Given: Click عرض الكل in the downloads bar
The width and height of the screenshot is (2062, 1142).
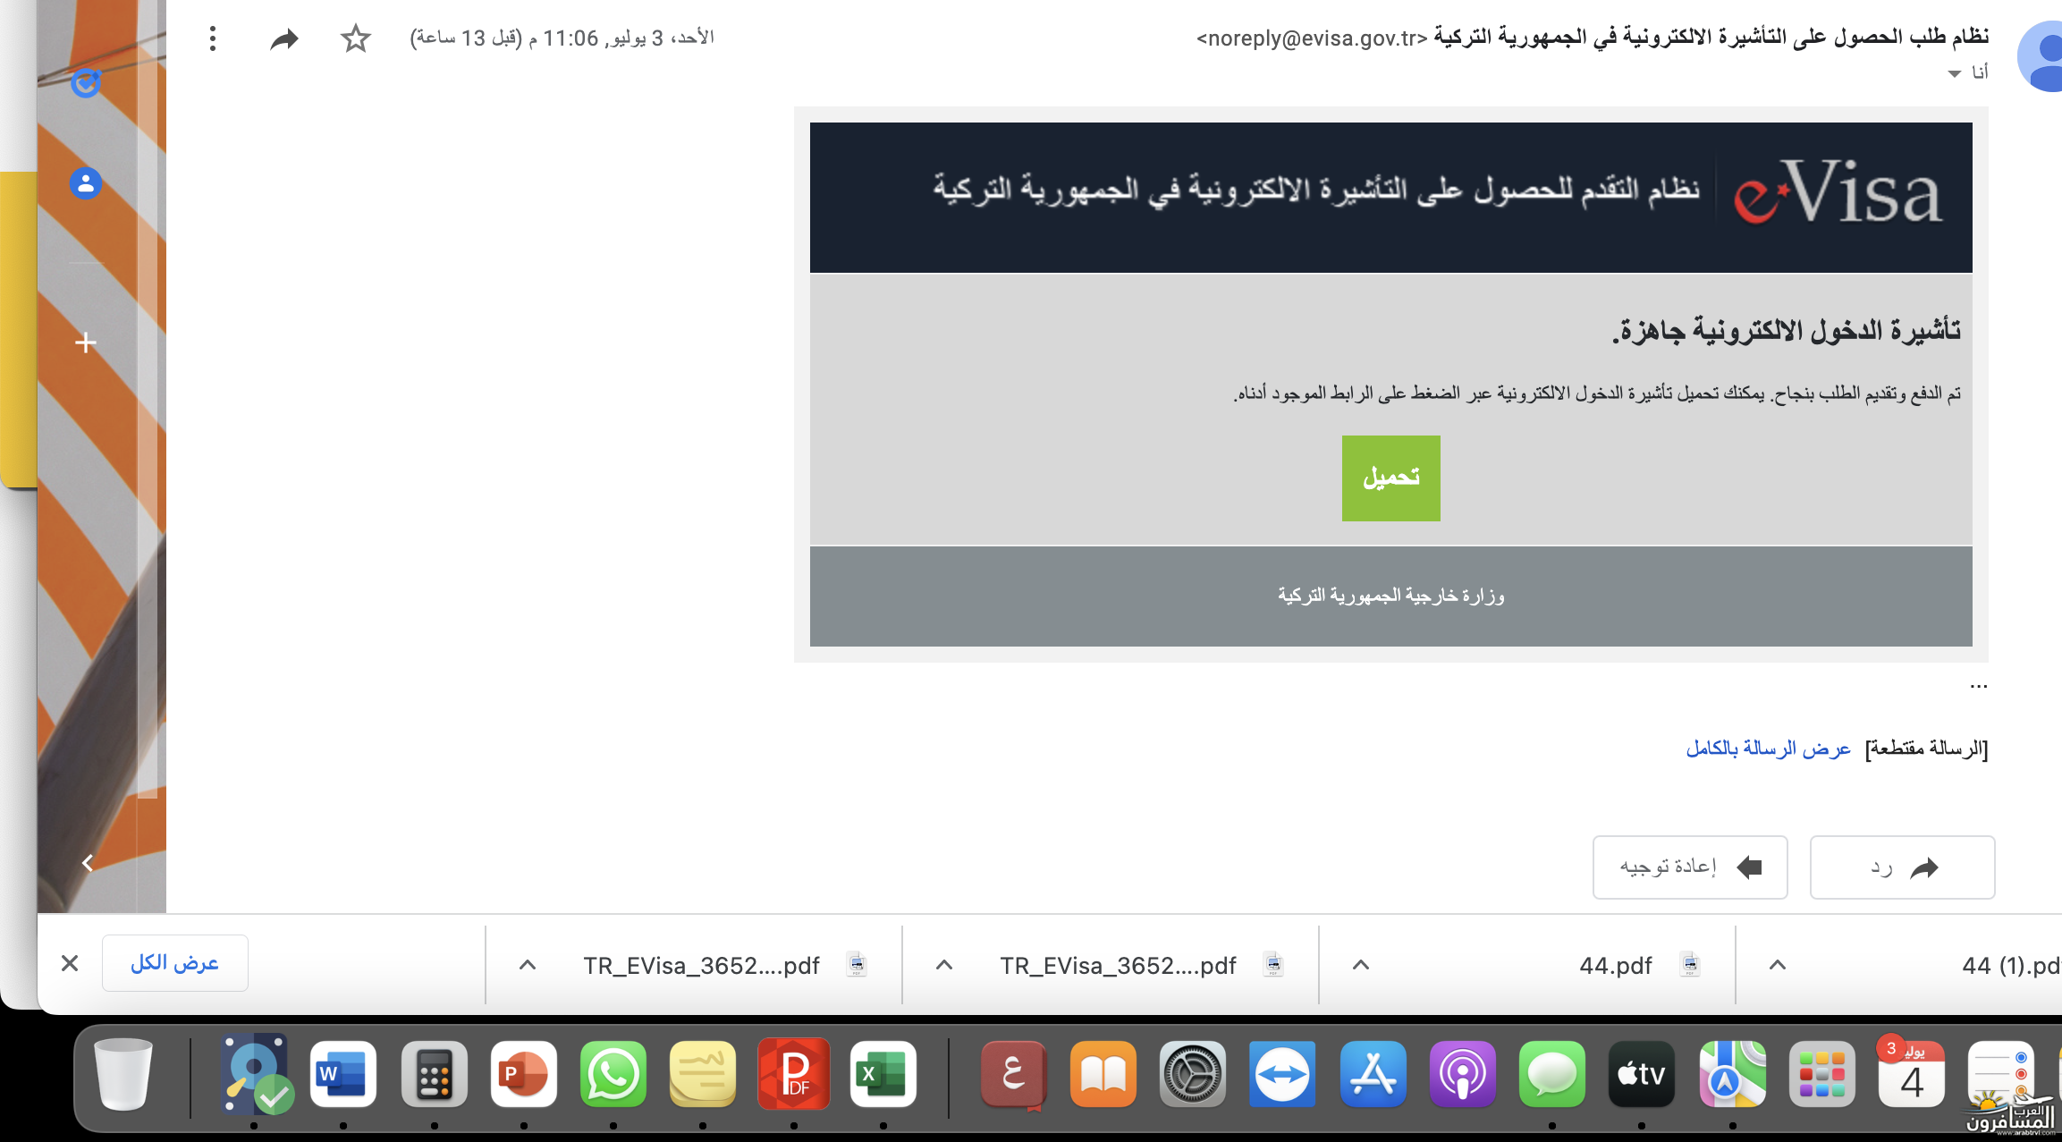Looking at the screenshot, I should (x=174, y=963).
